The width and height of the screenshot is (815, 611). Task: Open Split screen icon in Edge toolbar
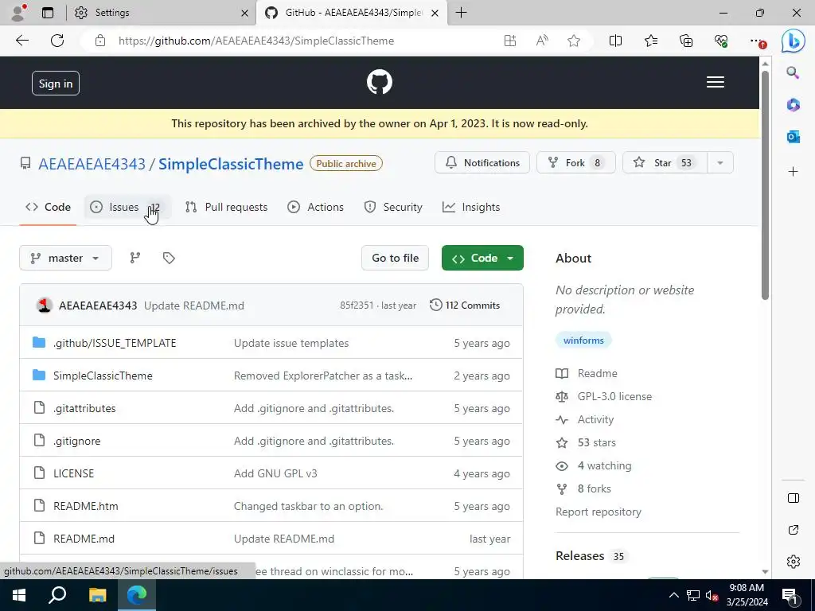(x=615, y=41)
